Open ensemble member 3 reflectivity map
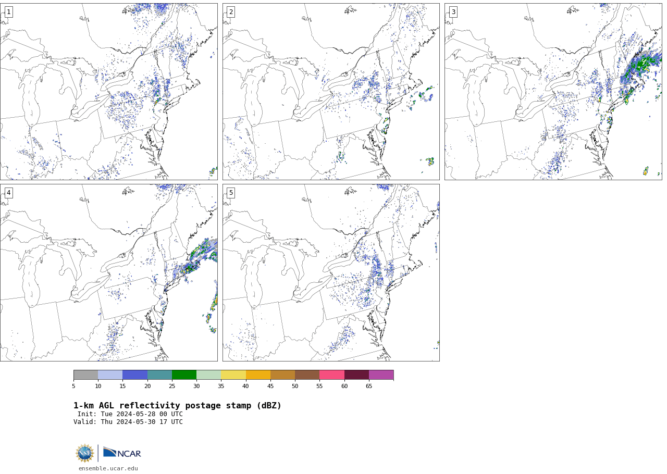Viewport: 667px width, 474px height. pyautogui.click(x=553, y=92)
